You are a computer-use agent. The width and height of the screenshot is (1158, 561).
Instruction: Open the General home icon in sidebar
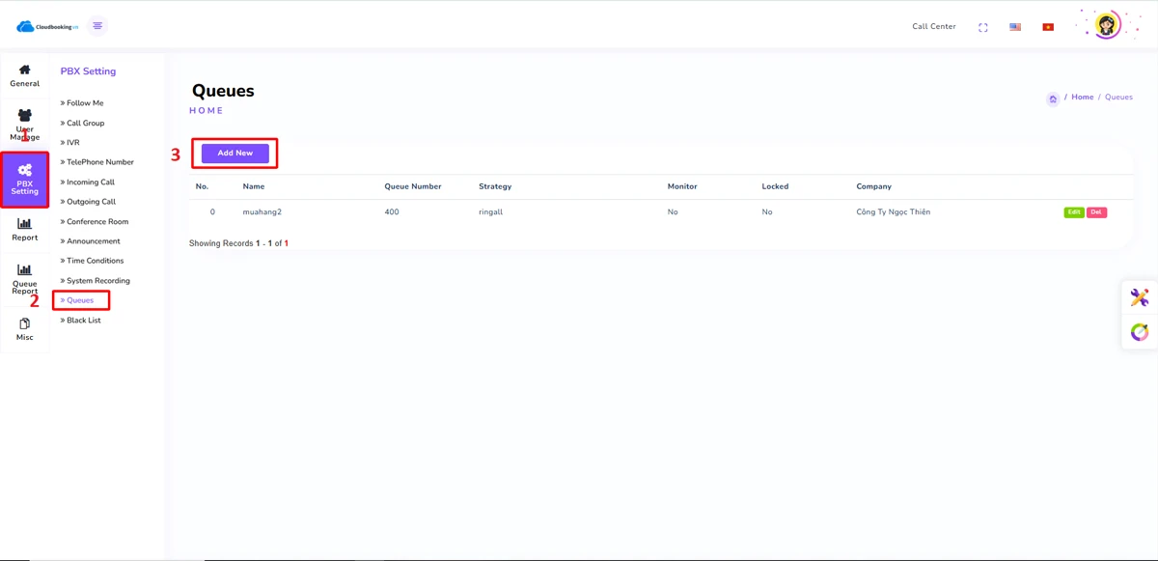click(x=25, y=70)
